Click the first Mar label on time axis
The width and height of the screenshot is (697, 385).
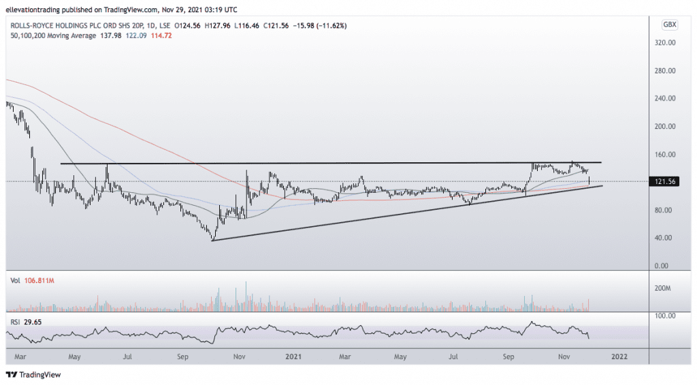coord(20,356)
